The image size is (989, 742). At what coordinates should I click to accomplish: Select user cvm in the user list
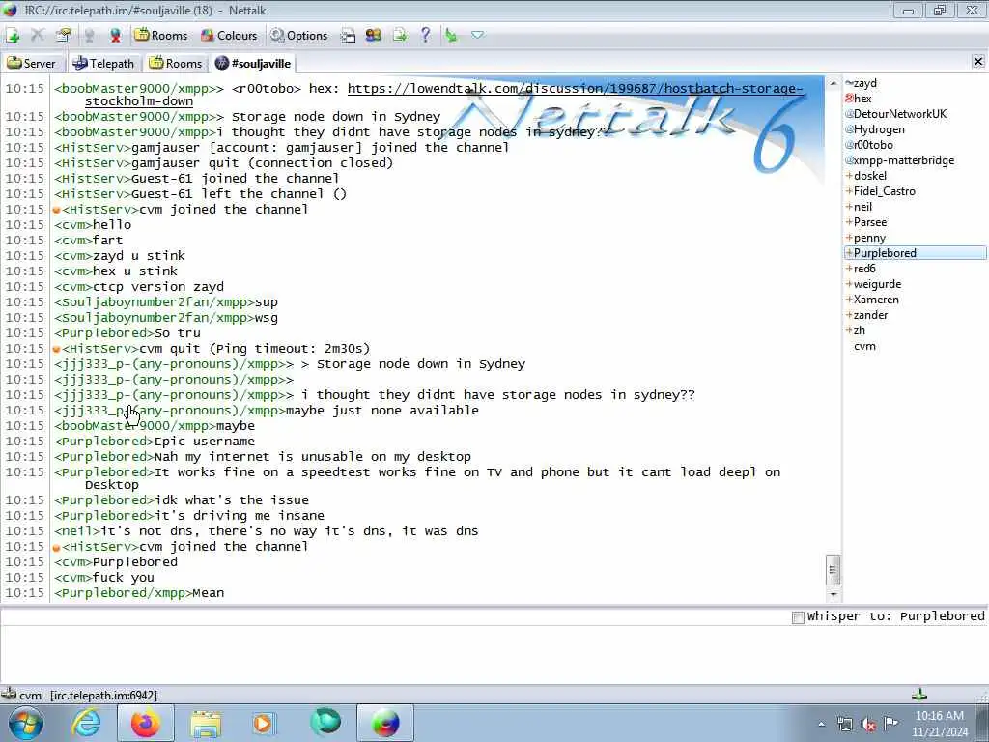pos(864,346)
